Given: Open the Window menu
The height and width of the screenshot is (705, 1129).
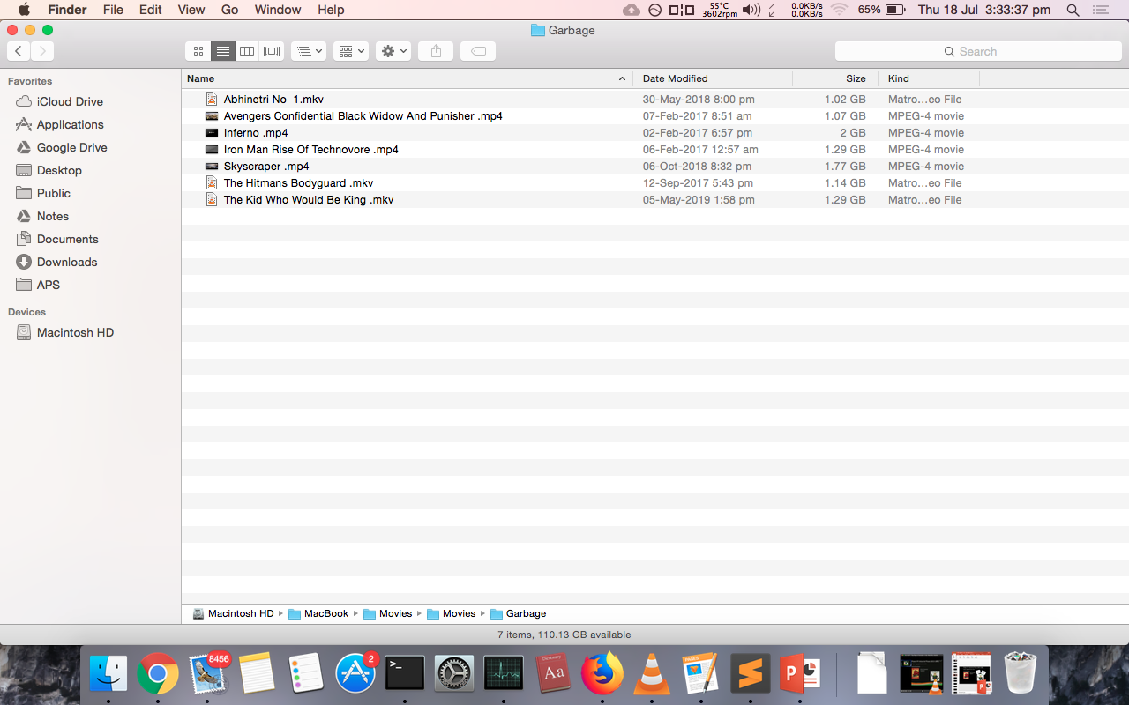Looking at the screenshot, I should pos(278,10).
